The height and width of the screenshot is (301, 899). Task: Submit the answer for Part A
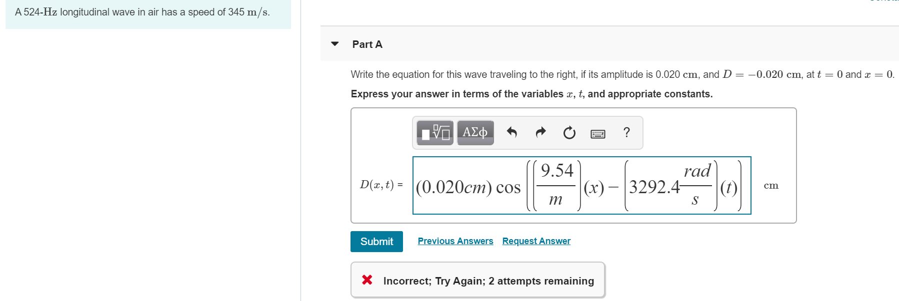(x=376, y=241)
